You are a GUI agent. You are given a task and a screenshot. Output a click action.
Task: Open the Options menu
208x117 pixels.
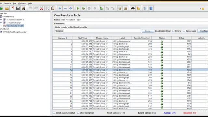click(22, 3)
